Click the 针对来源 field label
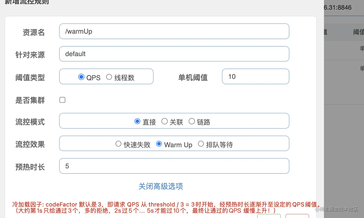The width and height of the screenshot is (364, 218). click(x=30, y=55)
